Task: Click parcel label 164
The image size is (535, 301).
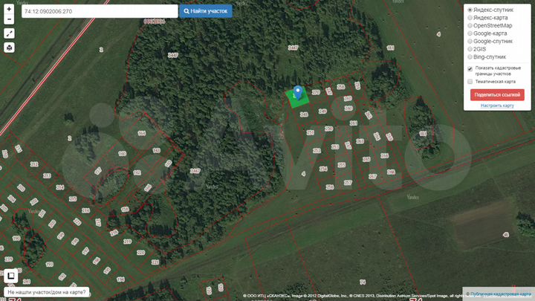Action: point(142,134)
